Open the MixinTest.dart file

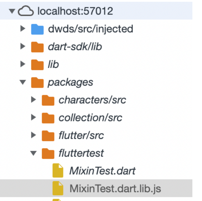point(102,171)
